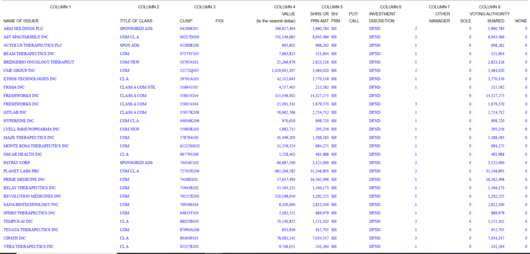530x254 pixels.
Task: Select value 1,029,005,307 for CME Group
Action: coord(284,70)
